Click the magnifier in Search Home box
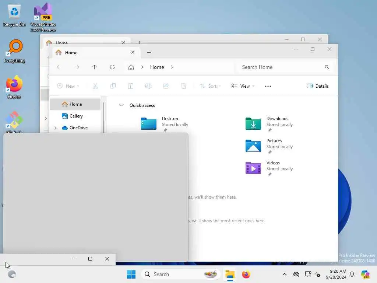The width and height of the screenshot is (377, 283). [327, 67]
